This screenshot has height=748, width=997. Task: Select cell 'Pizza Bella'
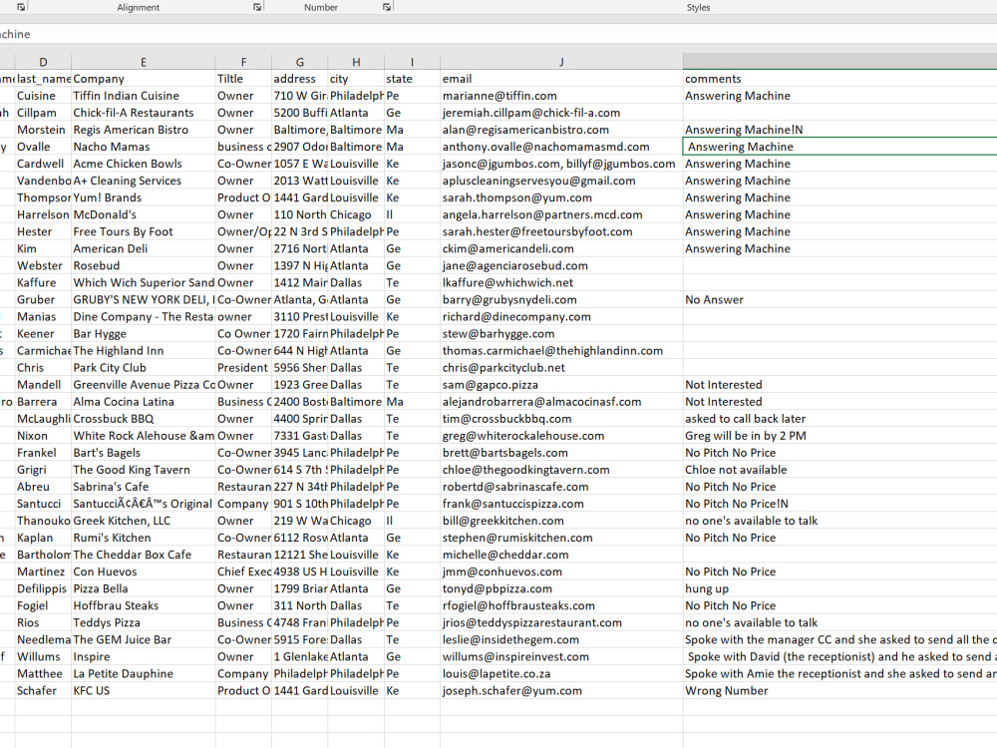point(144,589)
